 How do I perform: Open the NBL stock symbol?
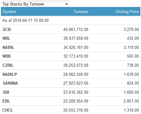coord(6,38)
